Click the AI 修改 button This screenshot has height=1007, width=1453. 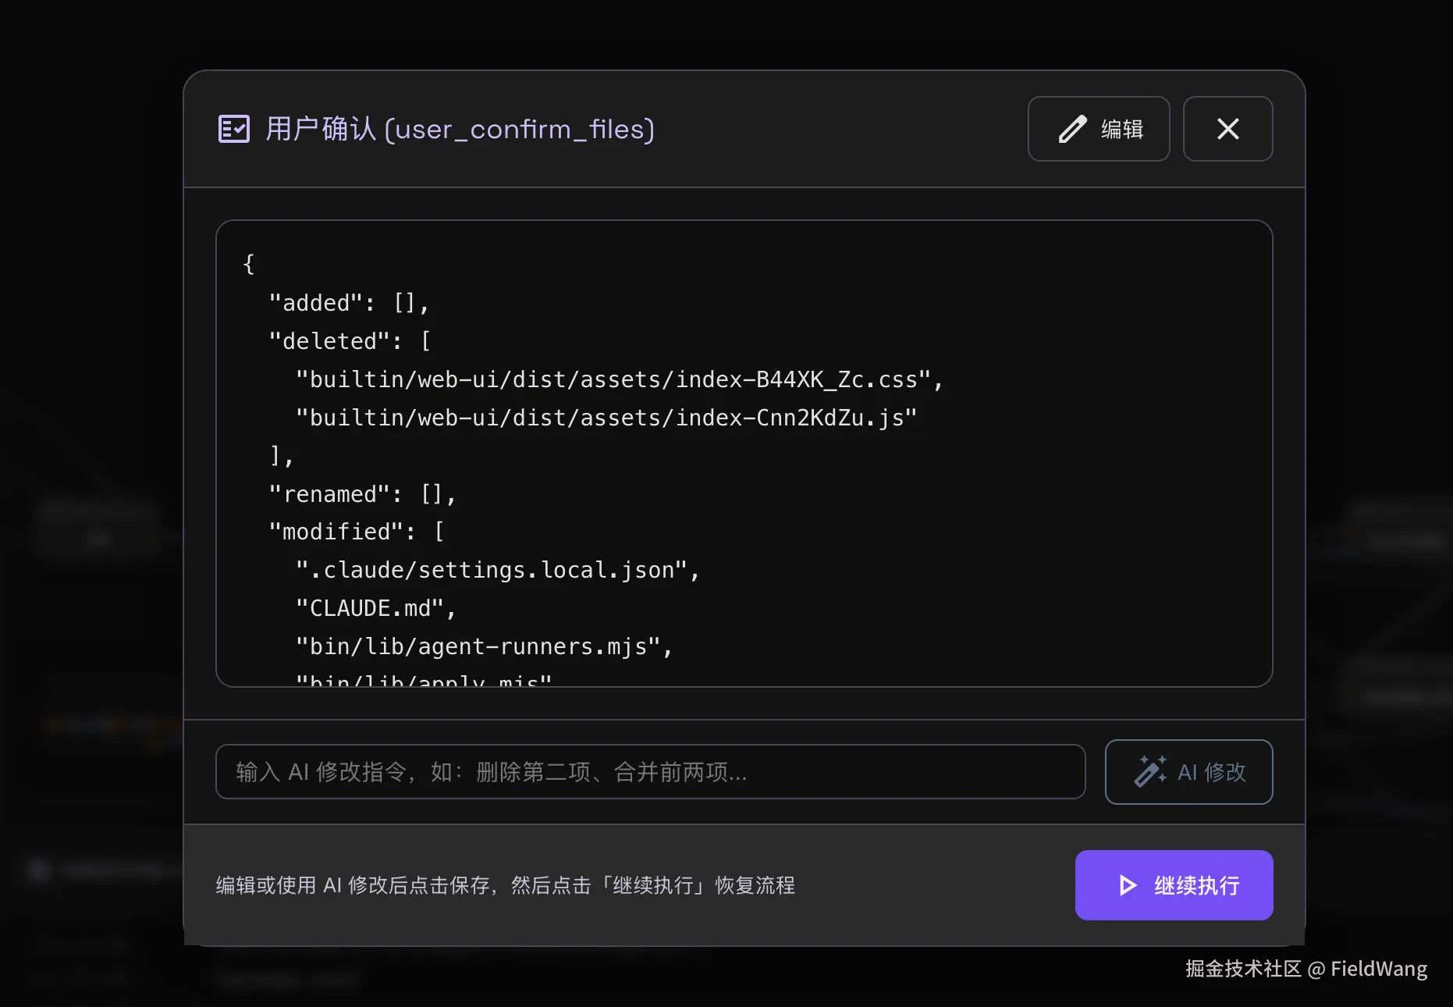point(1188,772)
